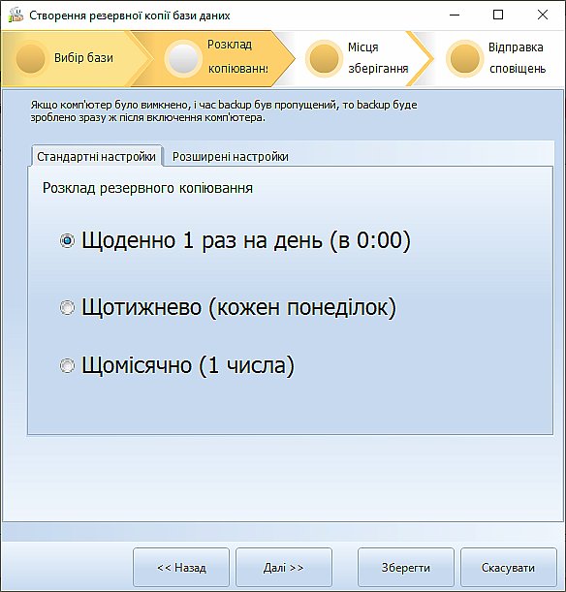Go to the Відправка сповіщень step circle
The width and height of the screenshot is (566, 592).
(x=465, y=58)
